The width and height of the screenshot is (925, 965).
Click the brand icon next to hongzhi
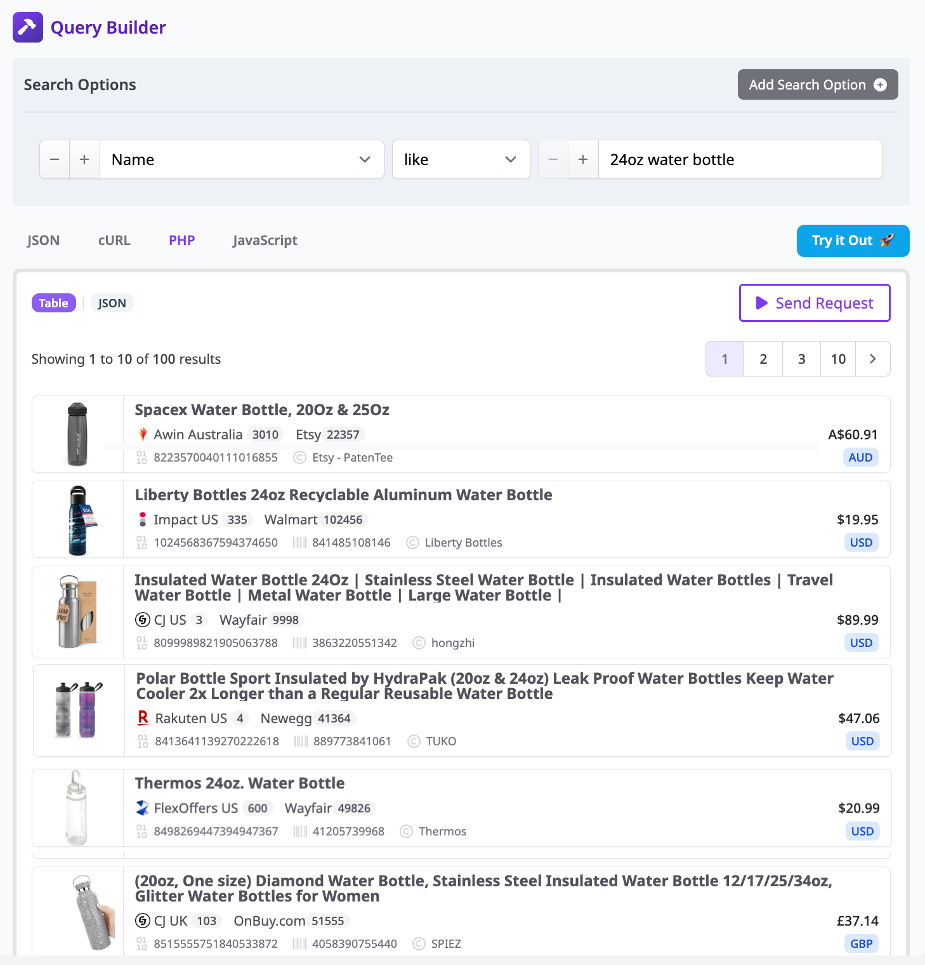[x=419, y=642]
